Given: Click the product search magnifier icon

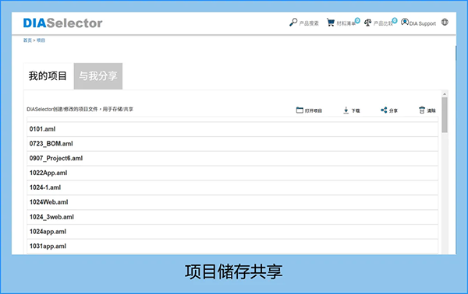Looking at the screenshot, I should coord(293,23).
